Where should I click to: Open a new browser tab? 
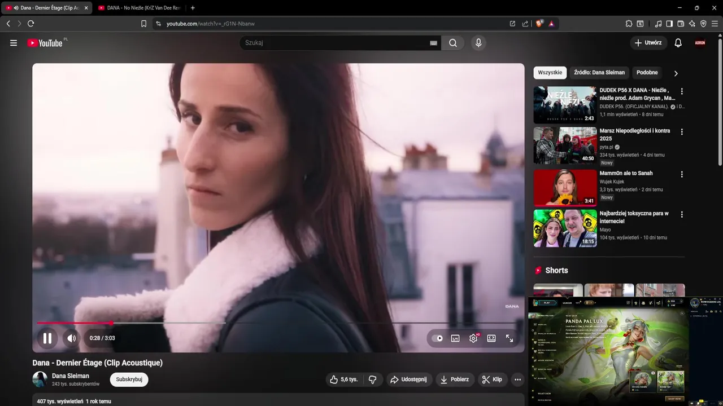pos(193,8)
